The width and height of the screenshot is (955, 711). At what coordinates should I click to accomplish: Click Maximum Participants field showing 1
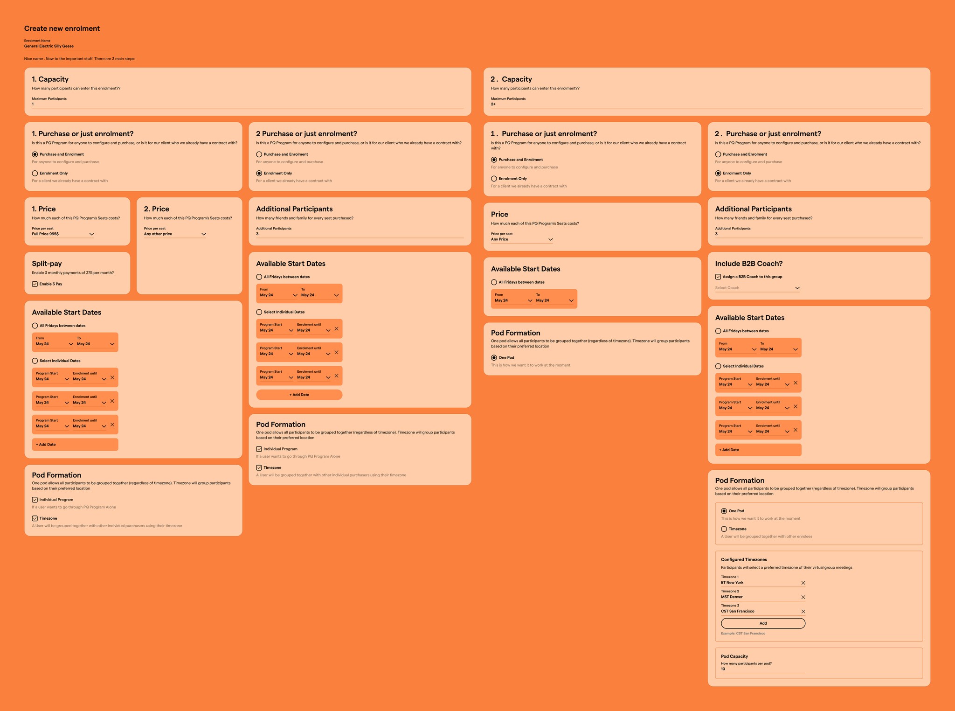(248, 104)
